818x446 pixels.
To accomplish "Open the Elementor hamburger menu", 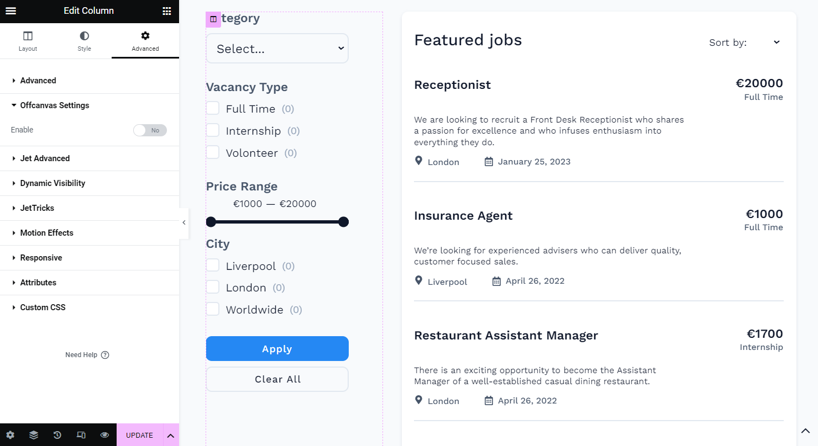I will pyautogui.click(x=11, y=11).
